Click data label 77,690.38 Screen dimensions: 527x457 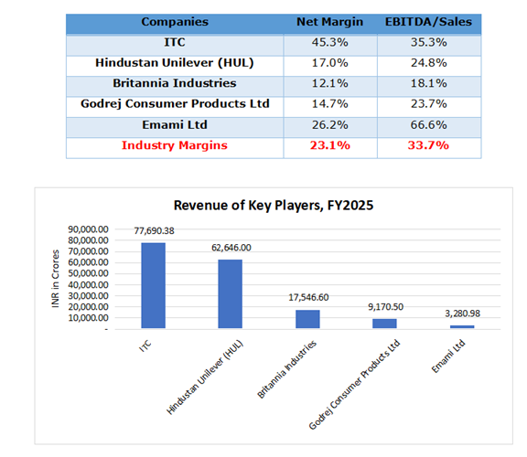click(154, 231)
